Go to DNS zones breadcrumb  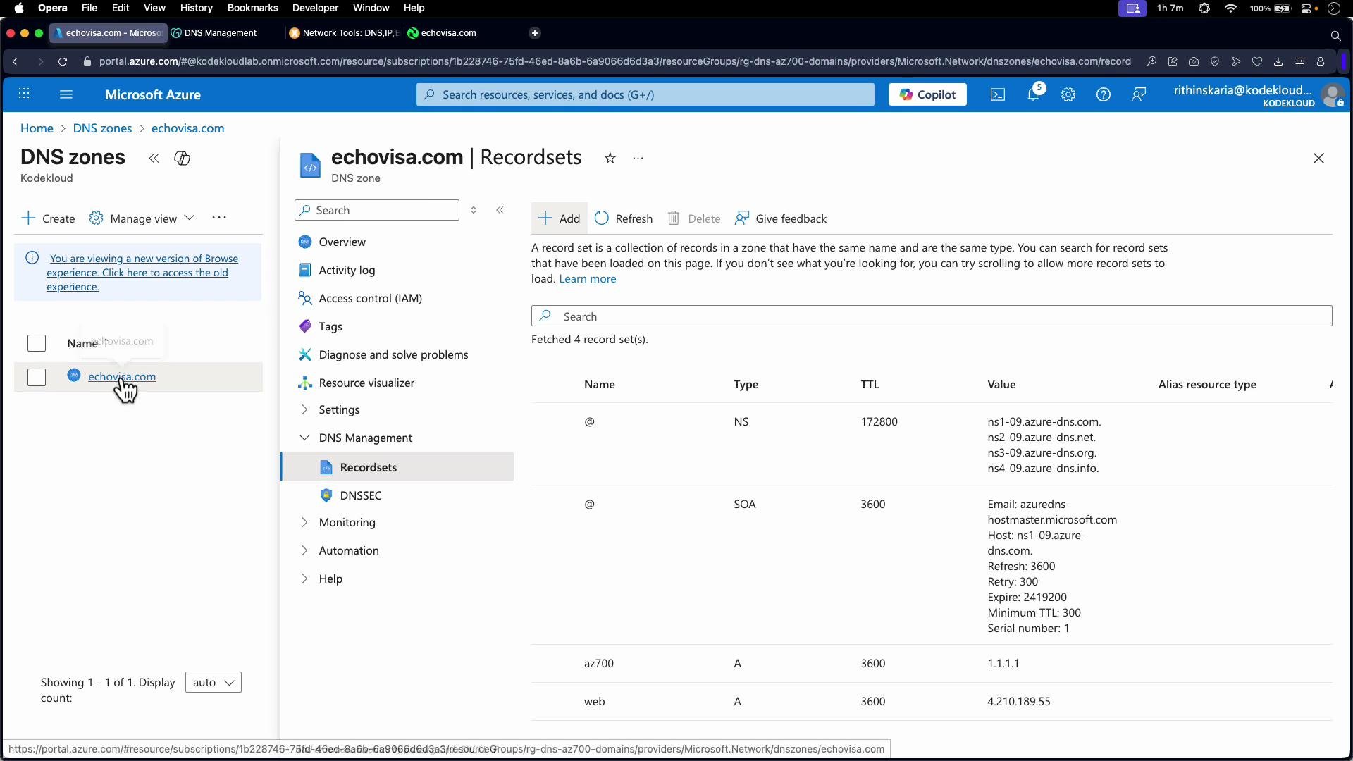click(102, 128)
